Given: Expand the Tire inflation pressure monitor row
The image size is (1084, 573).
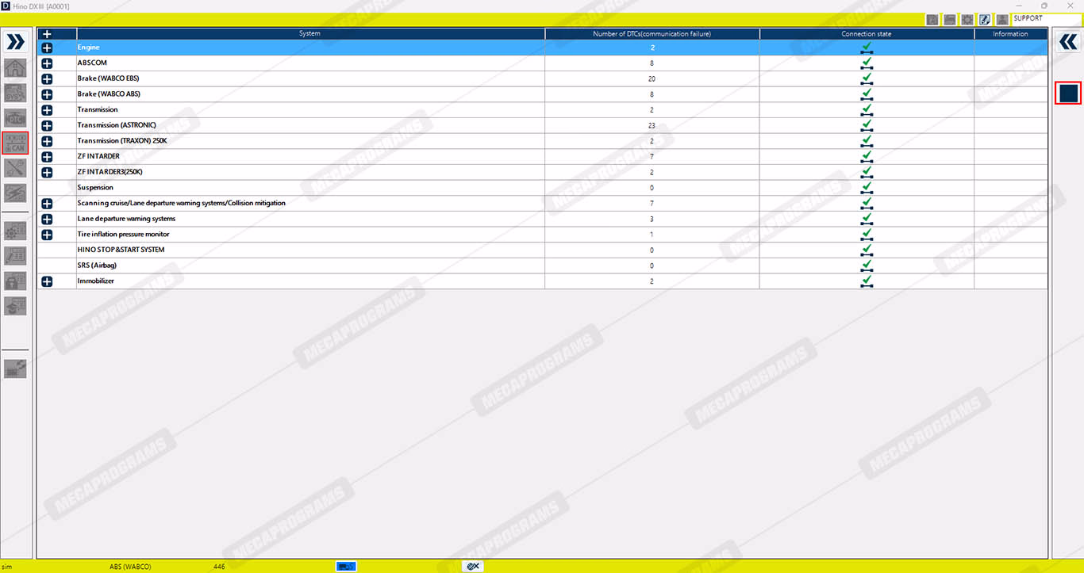Looking at the screenshot, I should [47, 235].
